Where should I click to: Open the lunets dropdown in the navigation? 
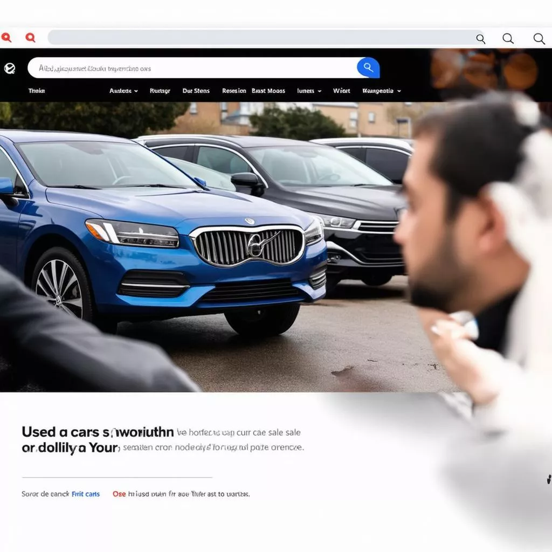[x=307, y=91]
